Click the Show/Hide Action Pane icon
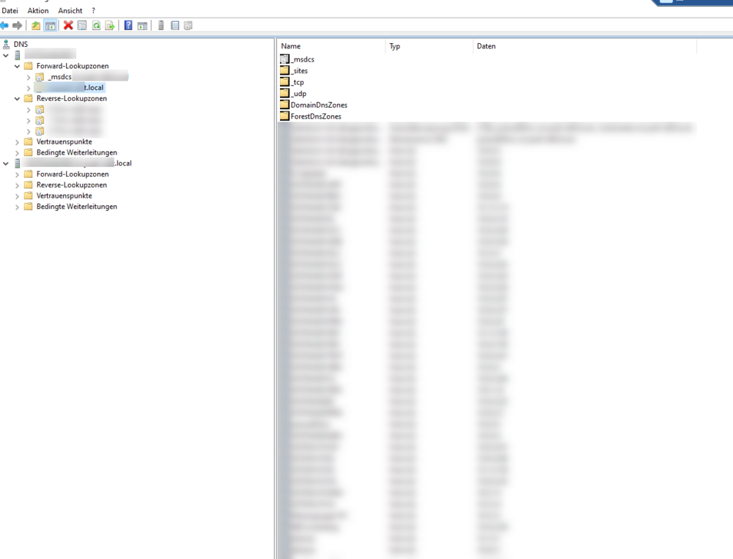The width and height of the screenshot is (733, 559). (x=142, y=26)
